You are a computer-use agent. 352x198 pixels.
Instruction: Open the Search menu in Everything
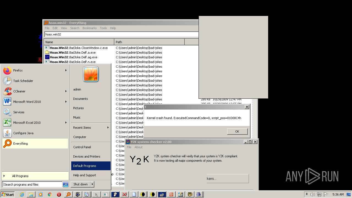point(75,28)
